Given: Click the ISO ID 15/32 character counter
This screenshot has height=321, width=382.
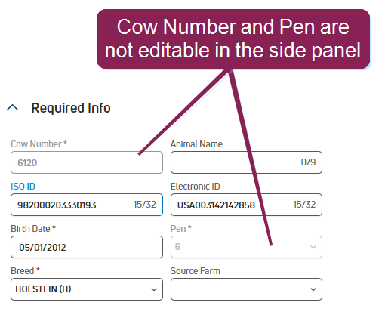Looking at the screenshot, I should tap(145, 205).
